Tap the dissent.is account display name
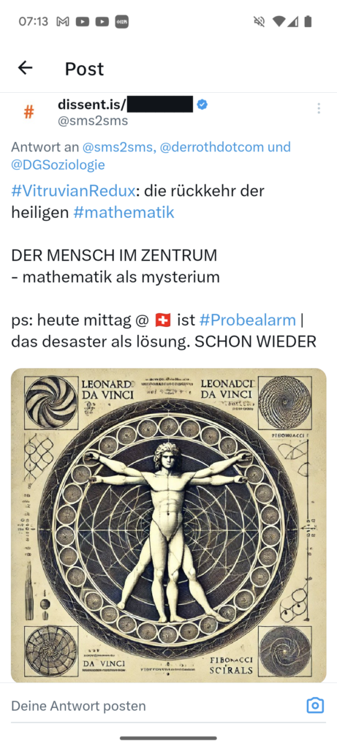337x749 pixels. 125,104
